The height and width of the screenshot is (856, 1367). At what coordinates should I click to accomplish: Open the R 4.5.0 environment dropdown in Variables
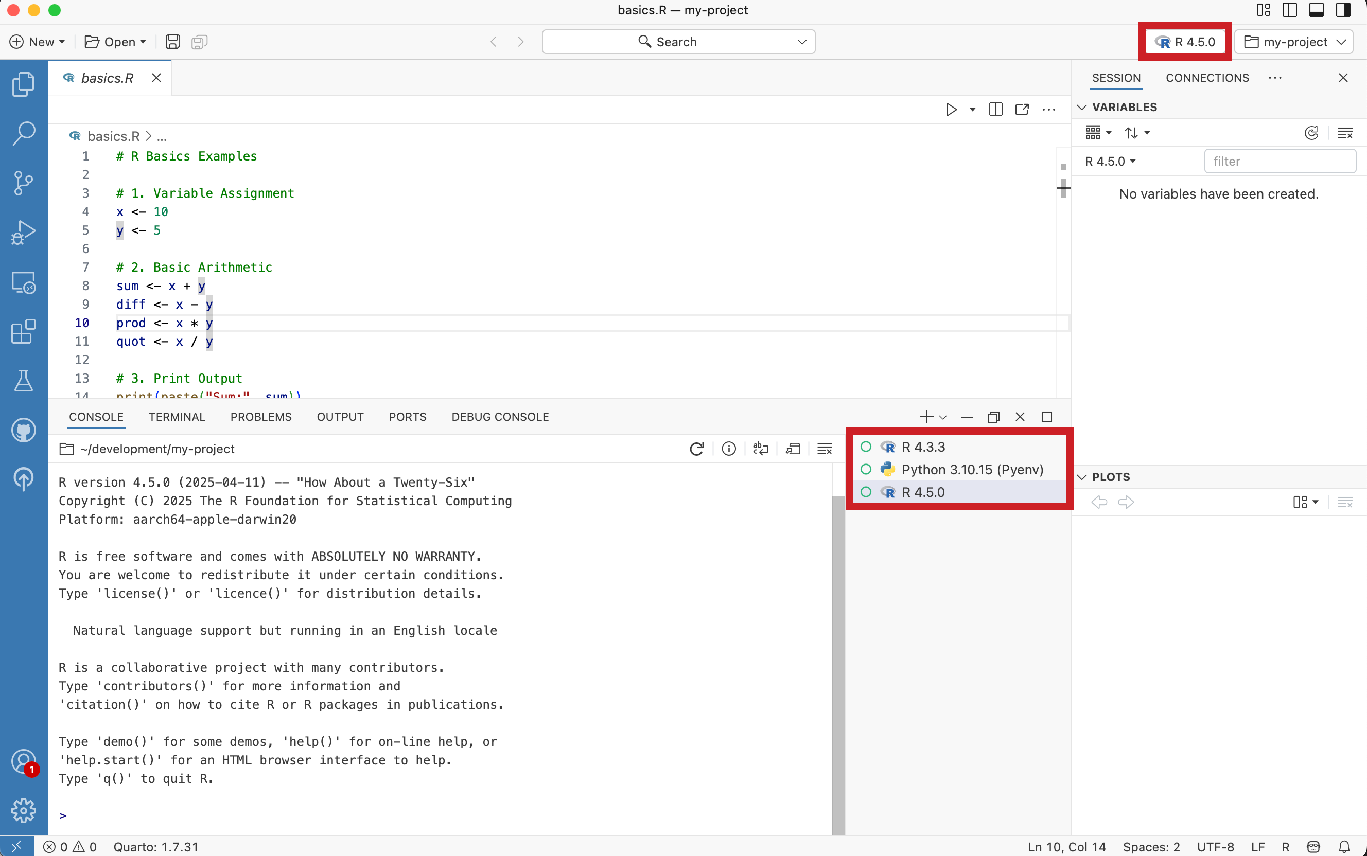coord(1109,161)
